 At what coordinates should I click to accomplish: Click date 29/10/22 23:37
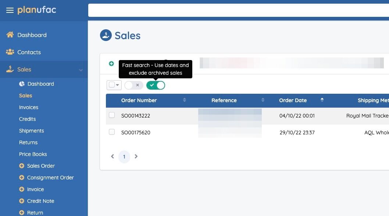[297, 133]
